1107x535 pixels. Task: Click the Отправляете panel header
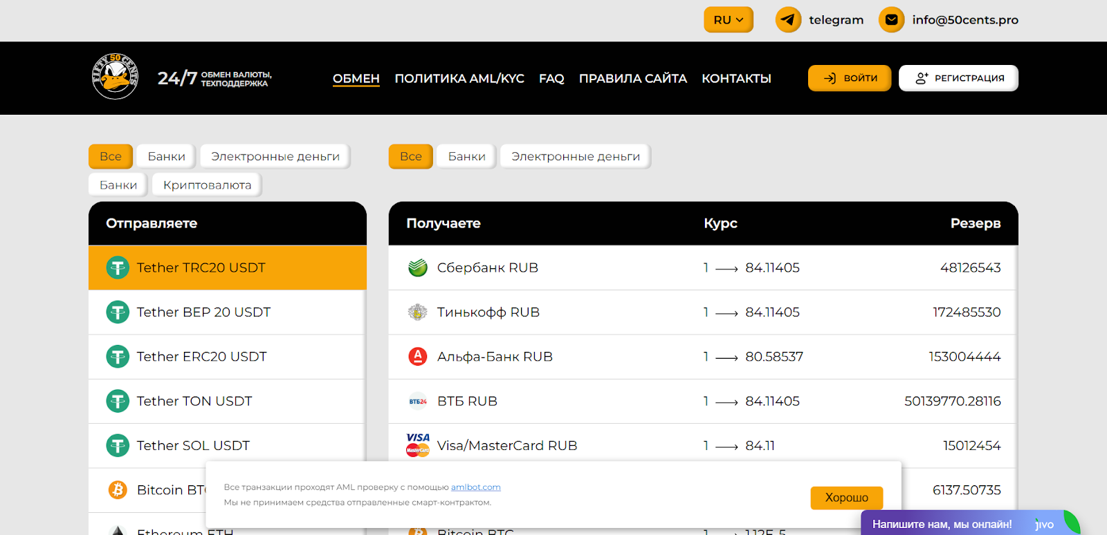tap(228, 223)
